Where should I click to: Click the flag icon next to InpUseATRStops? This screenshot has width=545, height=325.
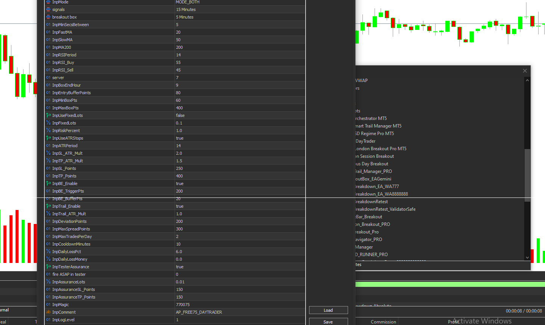[49, 138]
